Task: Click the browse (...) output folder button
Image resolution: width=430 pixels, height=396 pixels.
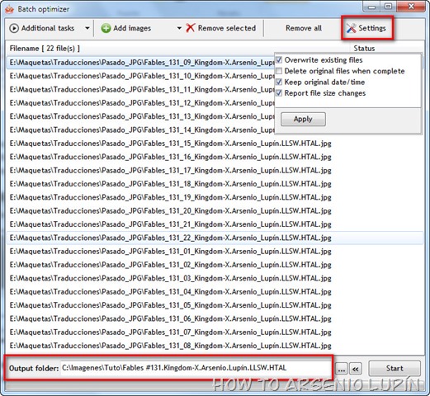Action: coord(342,369)
